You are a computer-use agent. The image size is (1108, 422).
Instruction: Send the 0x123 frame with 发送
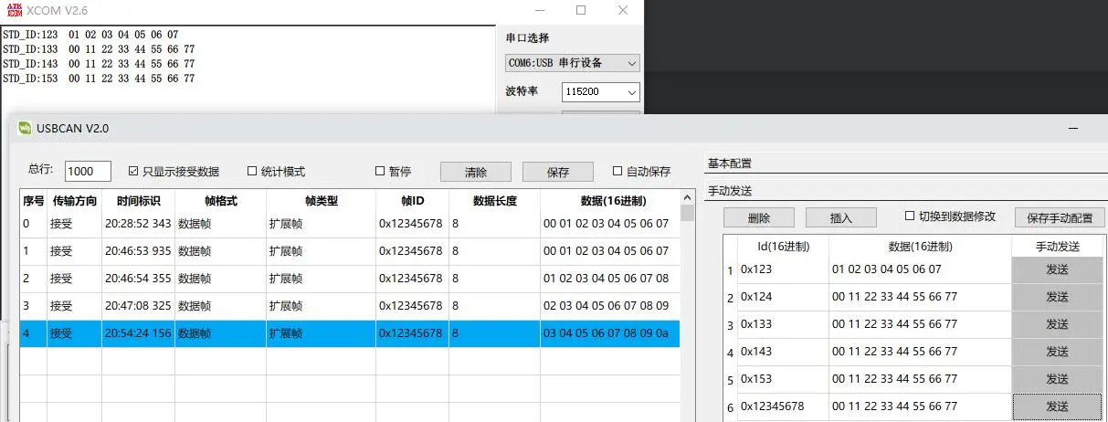[1057, 269]
